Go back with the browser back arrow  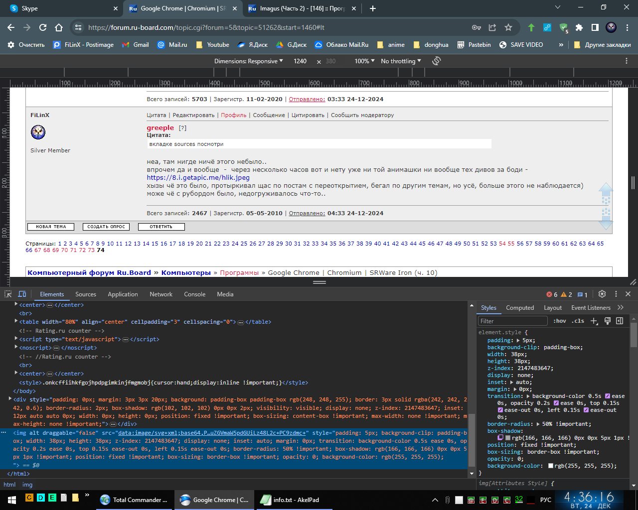[x=11, y=27]
